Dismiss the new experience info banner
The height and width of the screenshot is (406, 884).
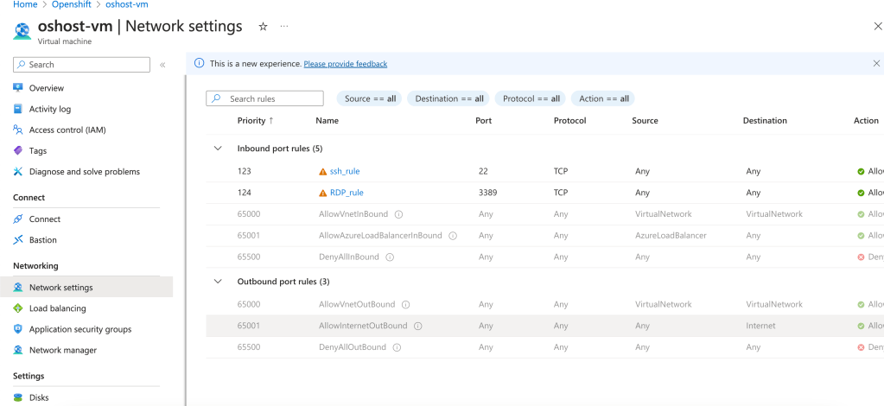[876, 64]
